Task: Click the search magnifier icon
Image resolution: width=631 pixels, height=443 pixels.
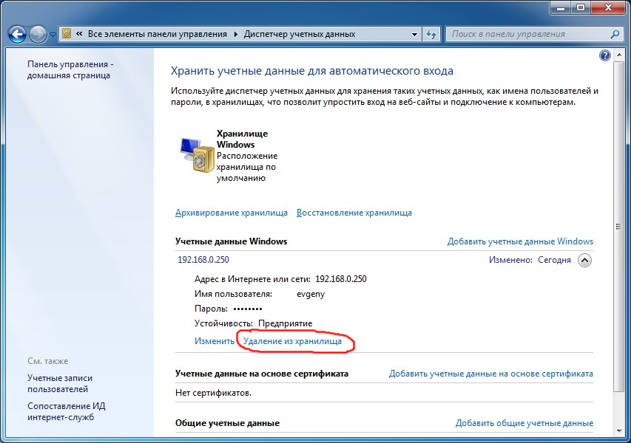Action: click(x=615, y=34)
